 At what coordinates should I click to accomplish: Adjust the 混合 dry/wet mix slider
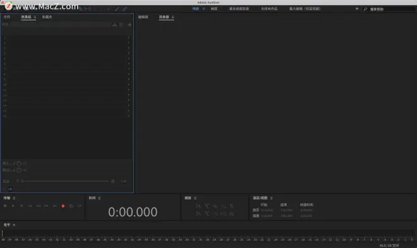(x=66, y=181)
